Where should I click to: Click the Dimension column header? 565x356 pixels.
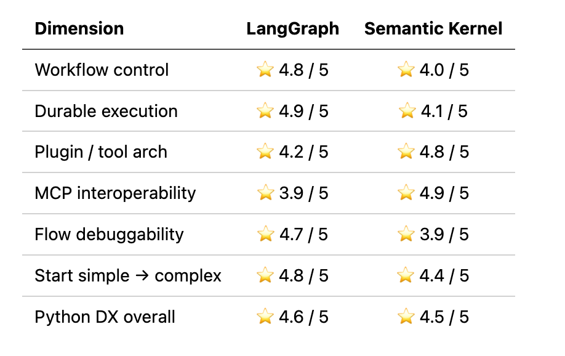click(x=79, y=28)
